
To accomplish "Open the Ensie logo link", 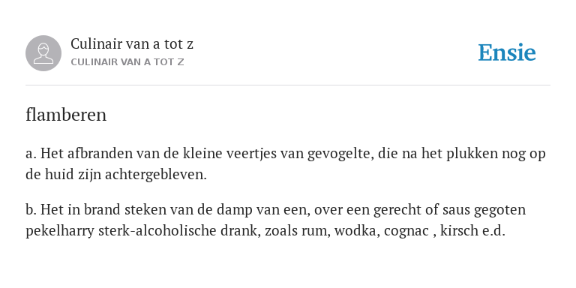I will [x=506, y=52].
